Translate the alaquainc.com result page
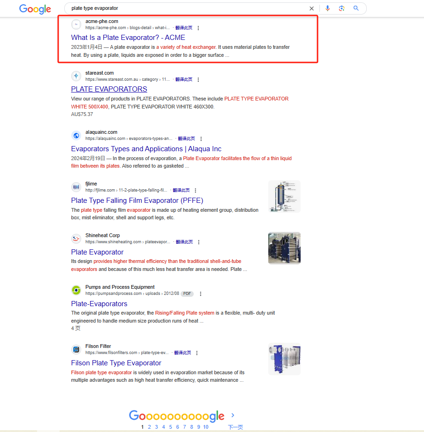 pyautogui.click(x=186, y=139)
